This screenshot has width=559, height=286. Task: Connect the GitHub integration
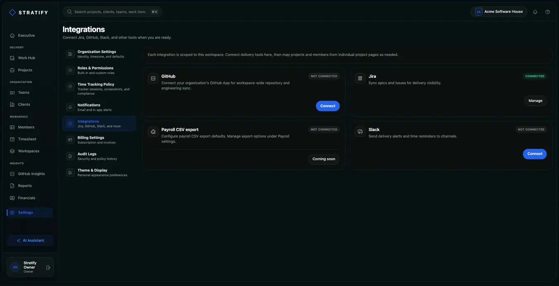(x=328, y=106)
